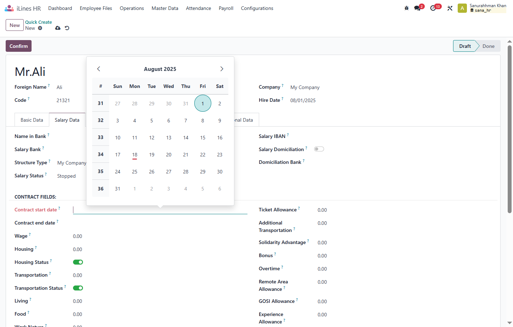Toggle the Transportation Status switch
This screenshot has height=327, width=513.
pyautogui.click(x=78, y=288)
